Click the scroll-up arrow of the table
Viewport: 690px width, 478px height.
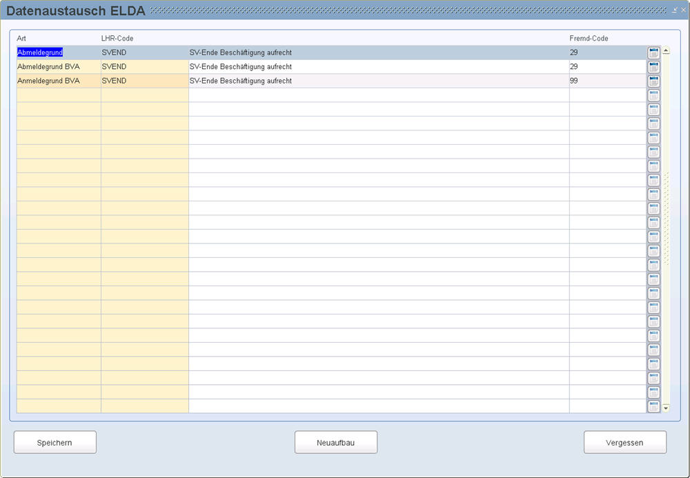[x=666, y=50]
